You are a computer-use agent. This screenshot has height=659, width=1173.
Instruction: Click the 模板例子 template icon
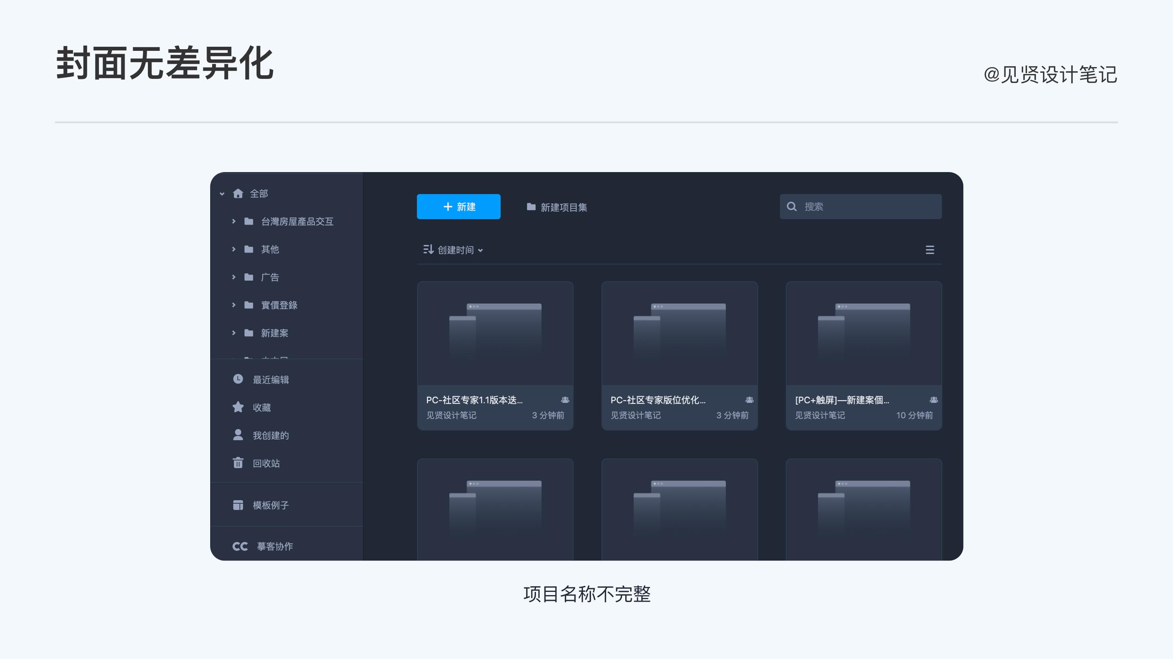point(238,505)
